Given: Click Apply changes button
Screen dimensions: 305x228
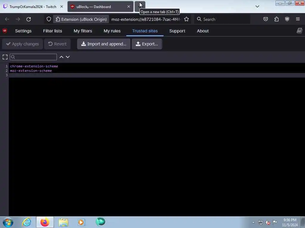Looking at the screenshot, I should (x=22, y=44).
